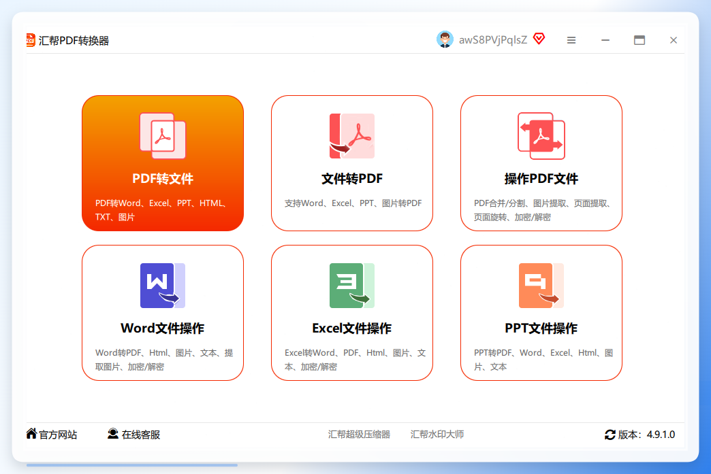Click the red VIP diamond icon
This screenshot has height=474, width=711.
539,39
